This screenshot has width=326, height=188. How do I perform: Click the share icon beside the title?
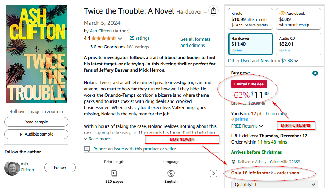pos(214,11)
